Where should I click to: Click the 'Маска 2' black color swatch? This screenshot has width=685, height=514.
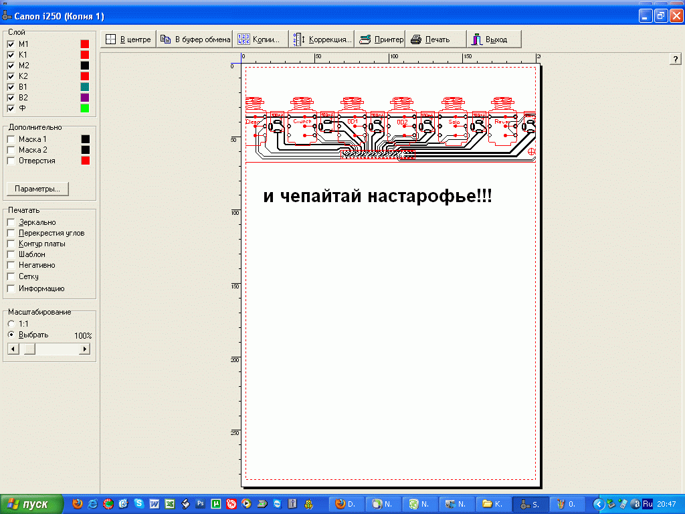click(86, 150)
